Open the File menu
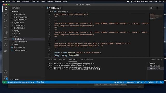This screenshot has width=166, height=93. coord(14,2)
